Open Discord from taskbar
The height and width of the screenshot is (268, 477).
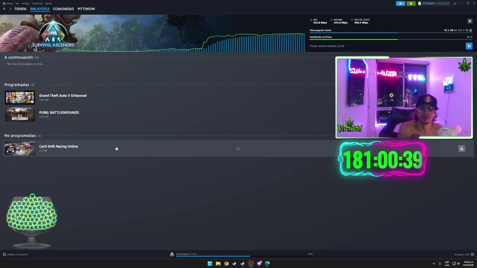point(259,264)
